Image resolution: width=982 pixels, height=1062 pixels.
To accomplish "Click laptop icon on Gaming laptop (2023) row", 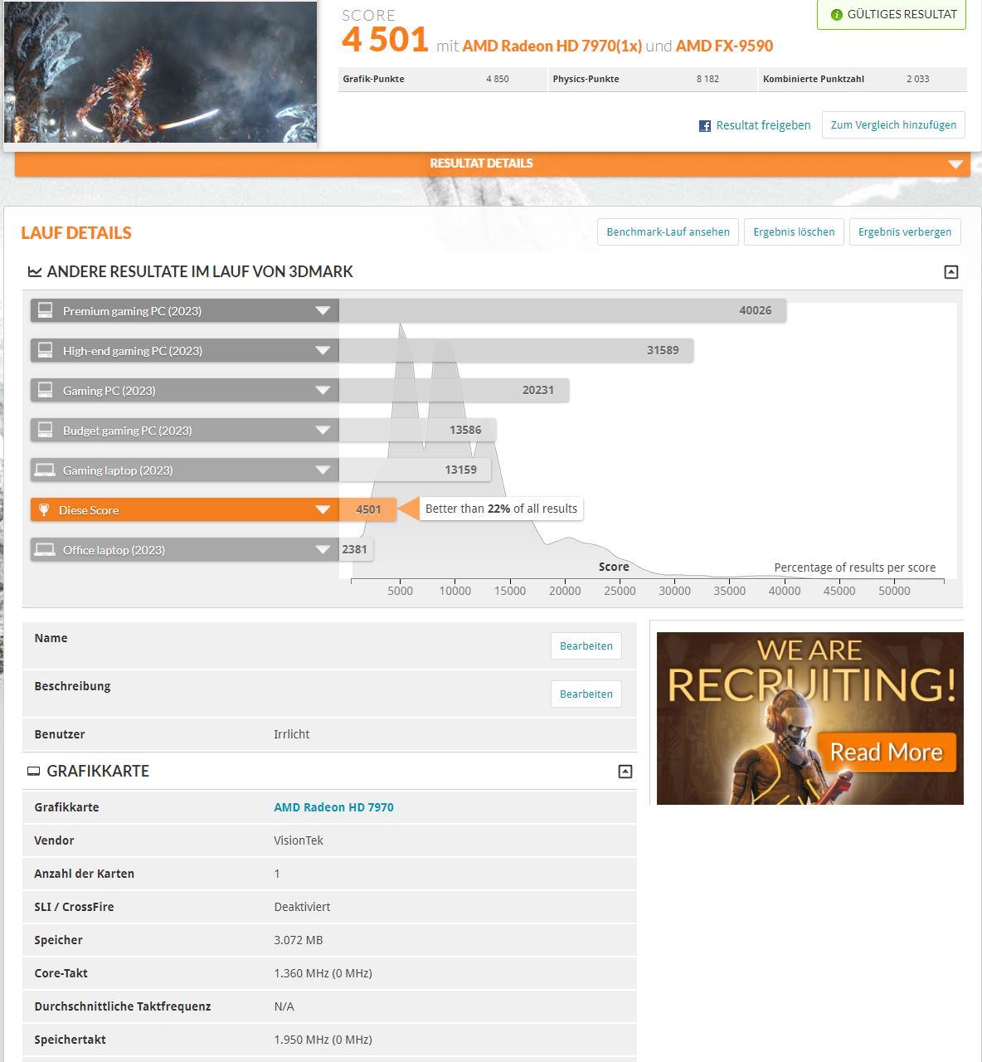I will (45, 470).
